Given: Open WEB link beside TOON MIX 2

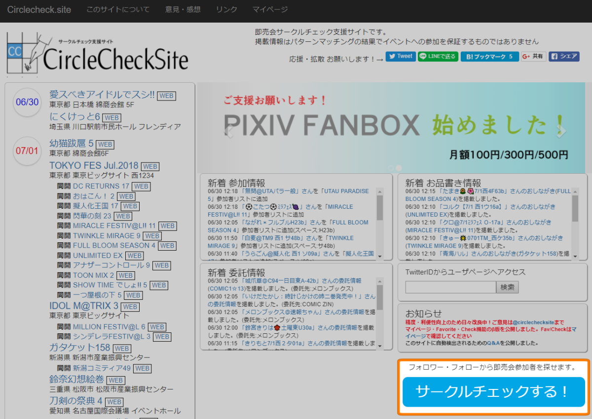Looking at the screenshot, I should tap(125, 275).
